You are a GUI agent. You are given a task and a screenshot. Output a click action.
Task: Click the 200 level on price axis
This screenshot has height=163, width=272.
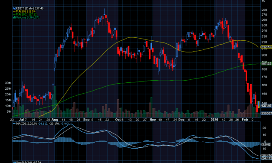264,55
